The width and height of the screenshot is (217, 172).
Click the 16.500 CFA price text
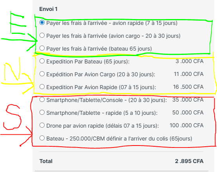coord(188,87)
